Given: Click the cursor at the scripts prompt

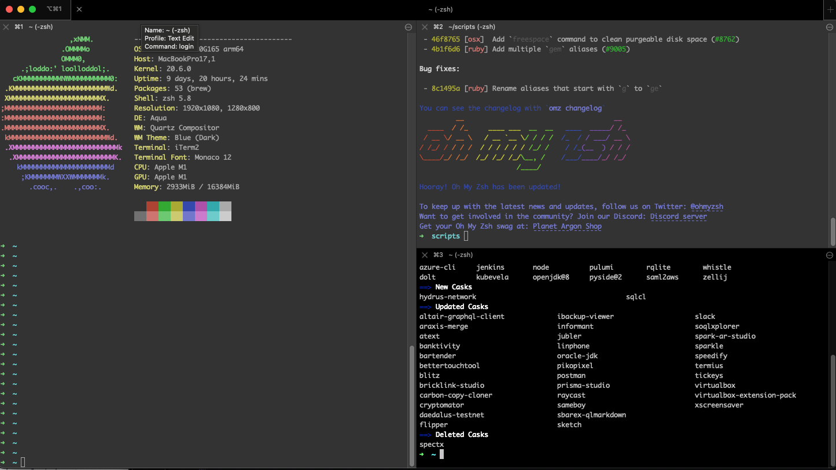Looking at the screenshot, I should tap(466, 236).
